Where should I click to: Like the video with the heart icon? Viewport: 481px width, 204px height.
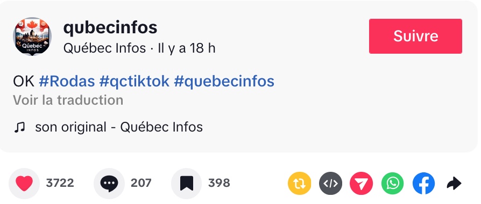click(24, 184)
